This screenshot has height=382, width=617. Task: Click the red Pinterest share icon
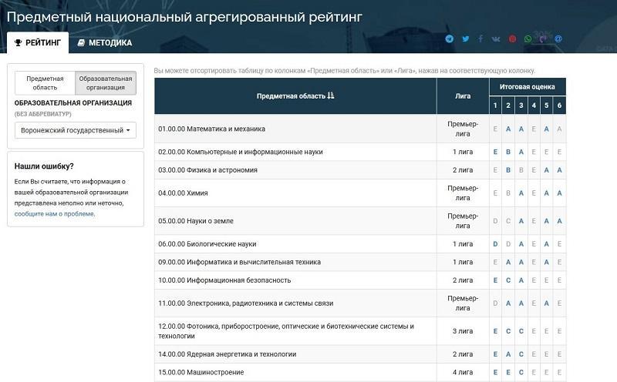pos(512,39)
